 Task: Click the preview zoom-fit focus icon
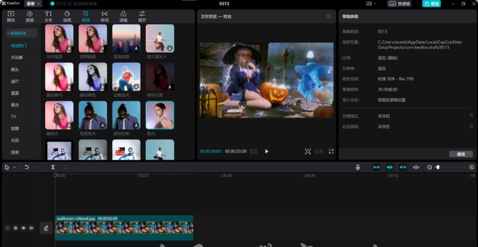click(x=308, y=151)
